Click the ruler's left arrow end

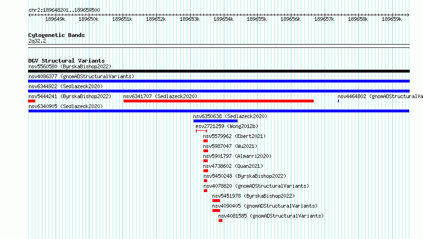29,15
